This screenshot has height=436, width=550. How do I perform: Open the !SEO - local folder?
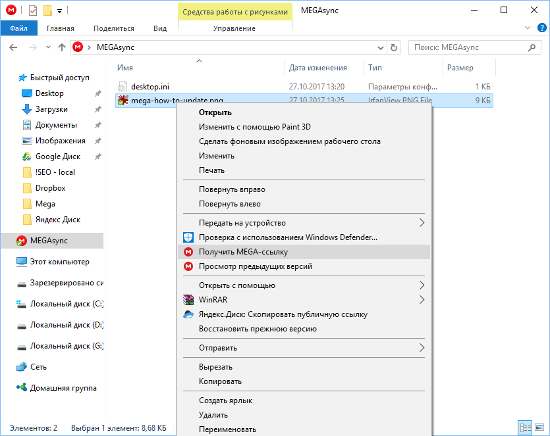click(55, 172)
